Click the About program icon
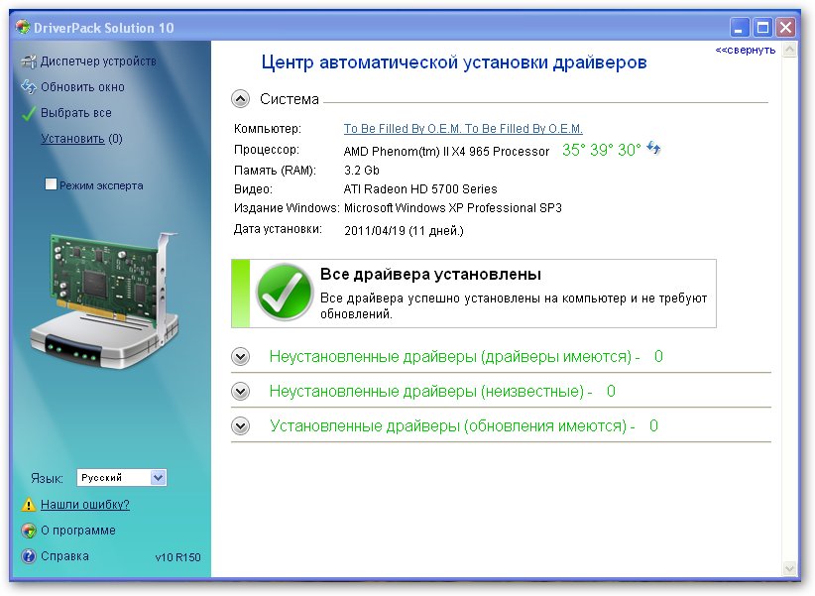Screen dimensions: 815x596 pos(28,531)
